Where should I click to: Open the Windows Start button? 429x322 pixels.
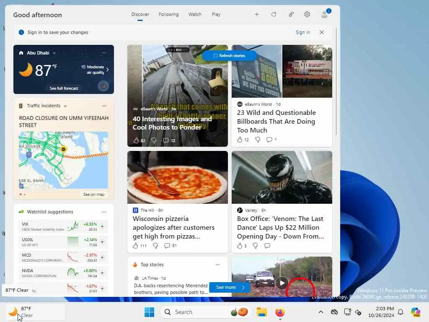pos(150,312)
